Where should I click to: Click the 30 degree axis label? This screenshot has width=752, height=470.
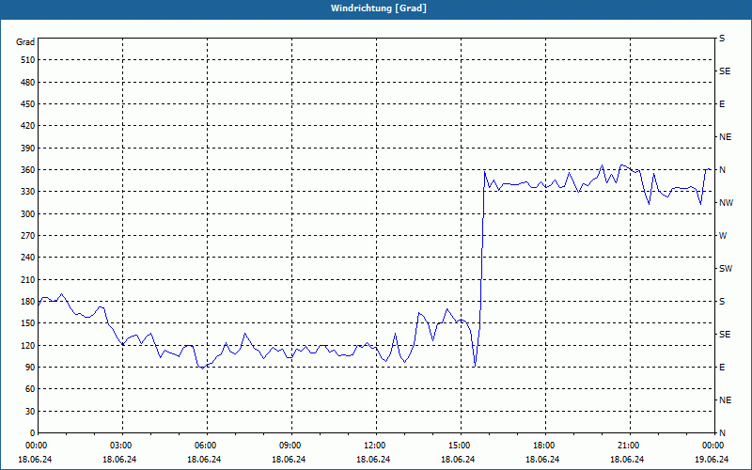30,411
